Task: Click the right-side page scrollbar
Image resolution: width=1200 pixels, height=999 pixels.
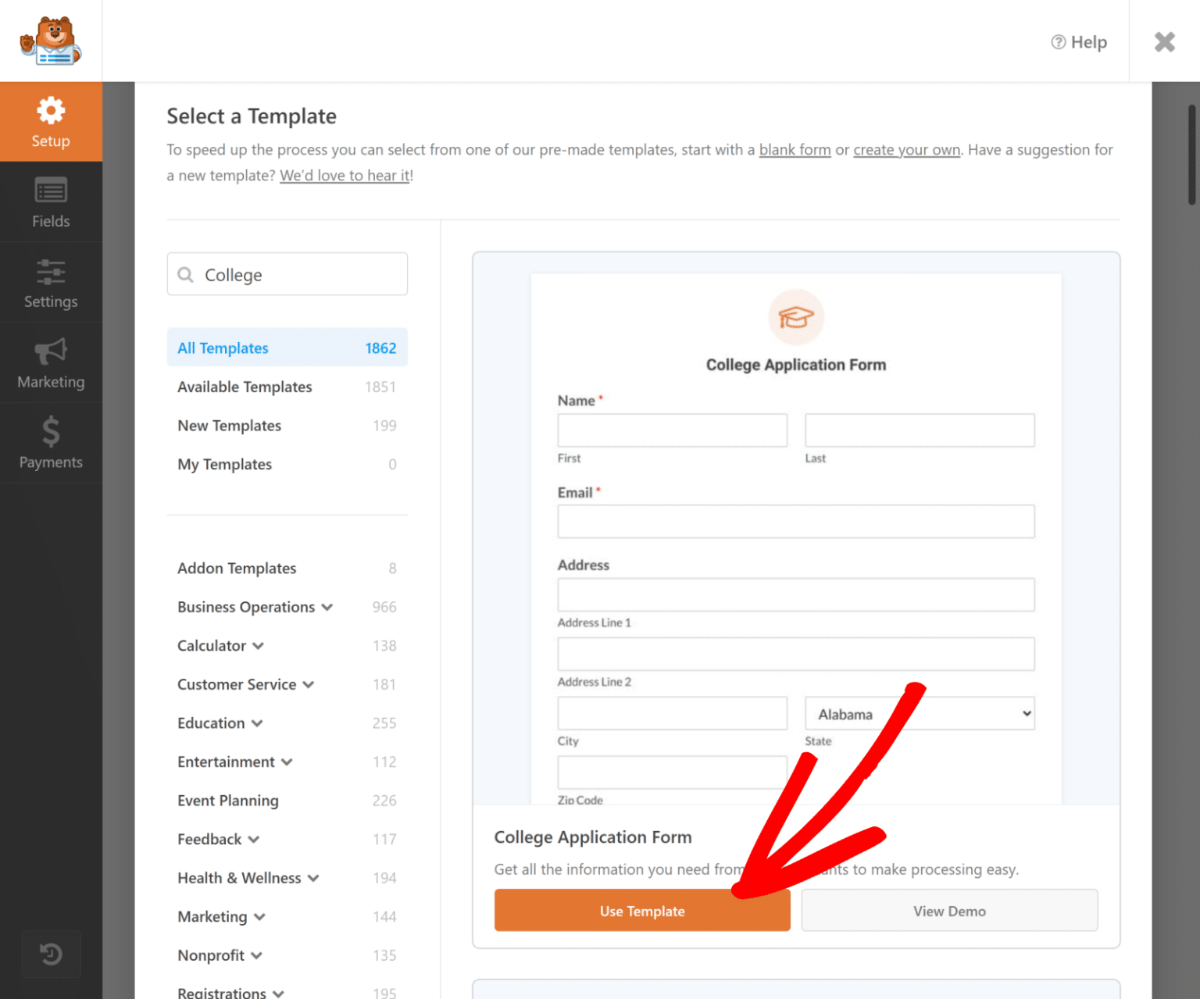Action: [x=1191, y=156]
